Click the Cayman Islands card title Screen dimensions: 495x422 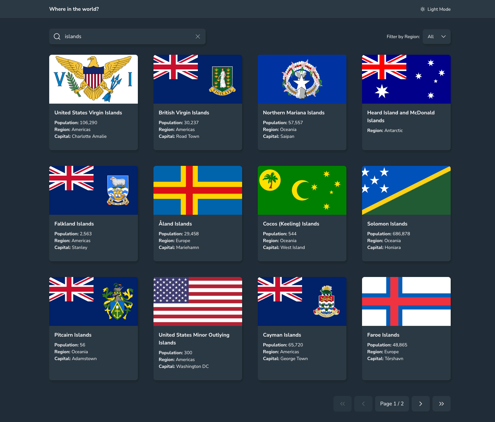click(282, 335)
